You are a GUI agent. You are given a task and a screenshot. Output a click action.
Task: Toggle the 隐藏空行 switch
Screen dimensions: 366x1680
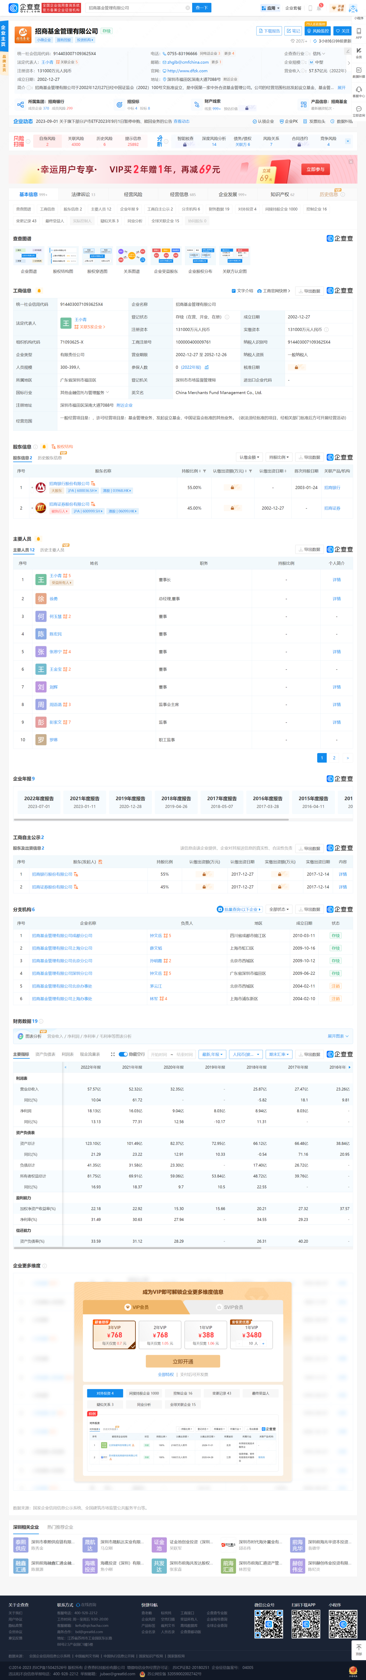(x=123, y=1054)
